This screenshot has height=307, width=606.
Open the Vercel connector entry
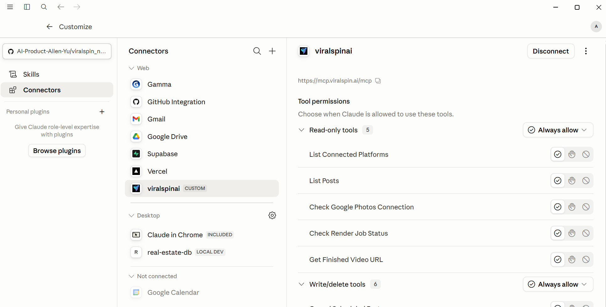click(202, 171)
